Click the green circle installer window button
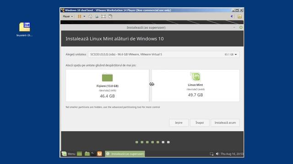This screenshot has width=293, height=164. pos(241,27)
